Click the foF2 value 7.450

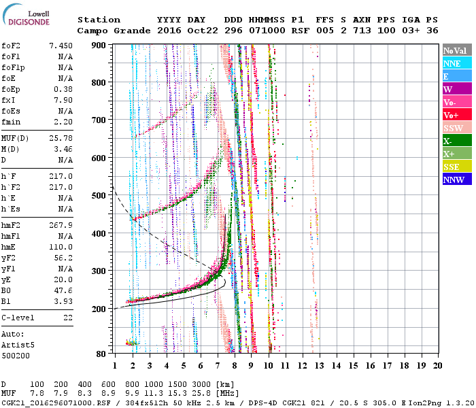[x=61, y=46]
